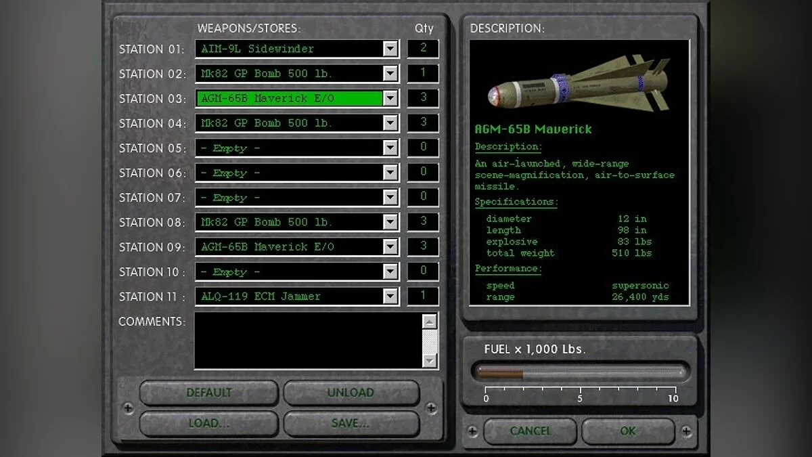Click Station 03 quantity box
This screenshot has width=812, height=457.
pyautogui.click(x=423, y=98)
